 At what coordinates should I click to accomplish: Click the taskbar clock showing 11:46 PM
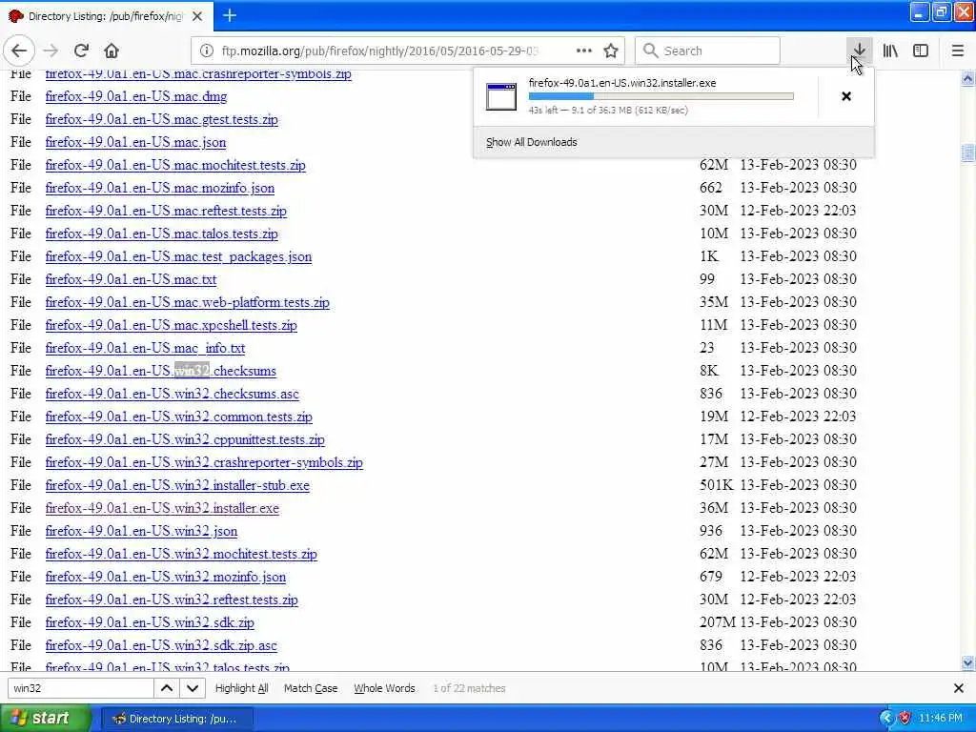(x=941, y=718)
